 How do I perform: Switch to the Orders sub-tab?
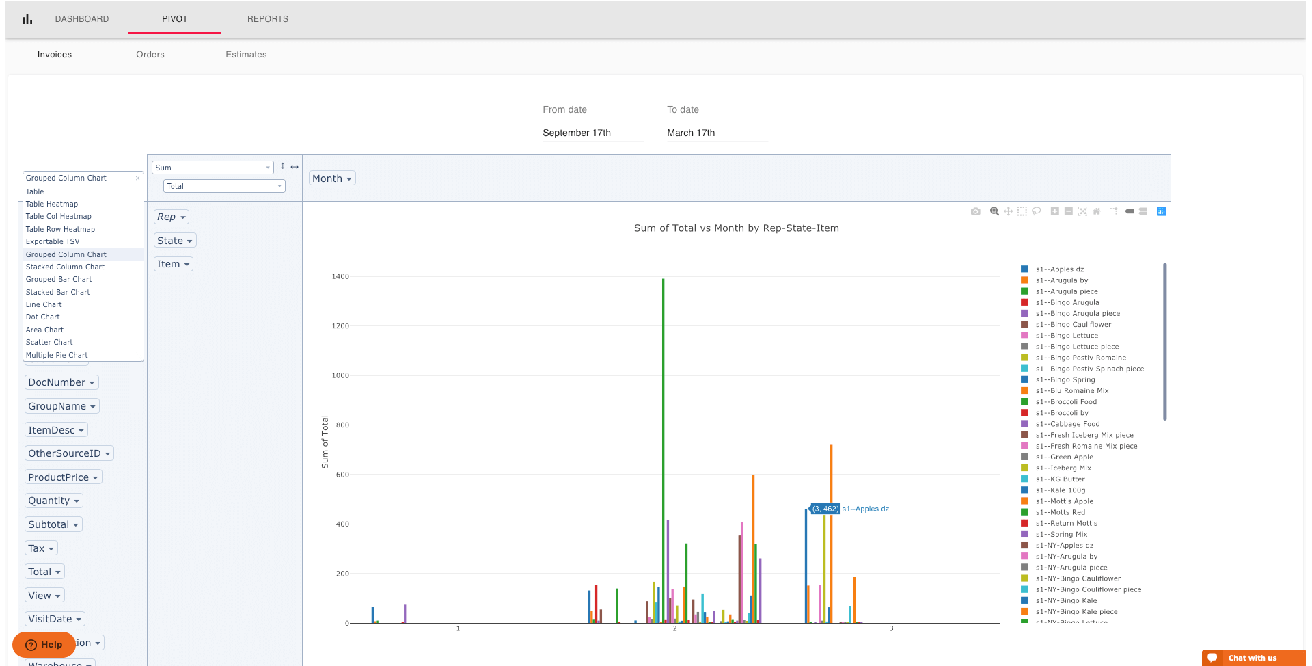coord(150,55)
